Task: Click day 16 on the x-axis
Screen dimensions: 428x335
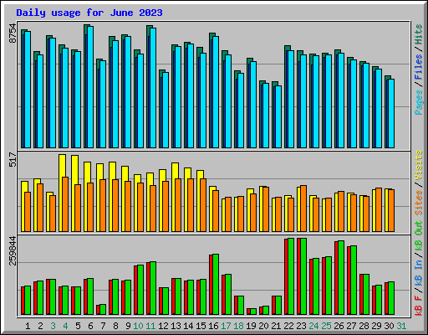Action: pos(213,326)
